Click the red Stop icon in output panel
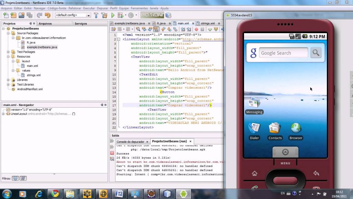The image size is (353, 199). click(x=112, y=153)
